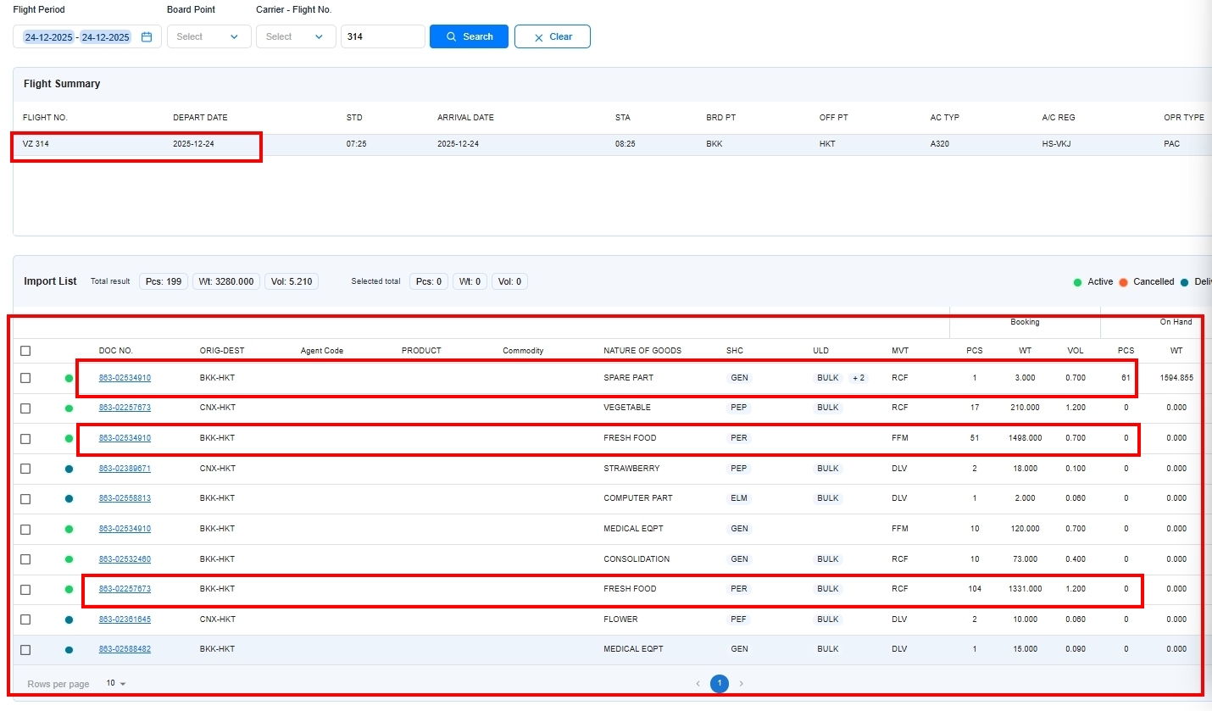Click the green Active status legend dot
Image resolution: width=1212 pixels, height=711 pixels.
[x=1077, y=282]
